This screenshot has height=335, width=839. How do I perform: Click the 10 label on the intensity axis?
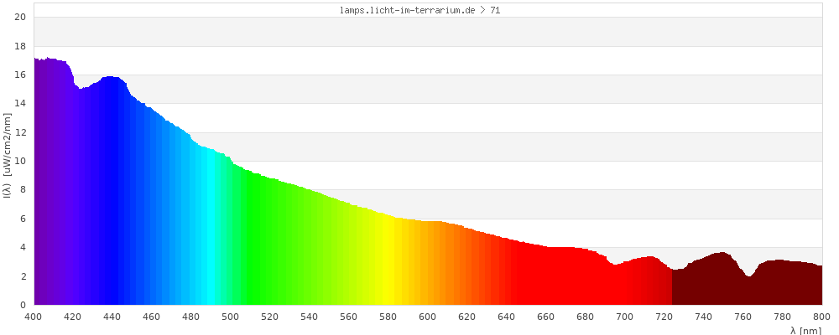21,161
